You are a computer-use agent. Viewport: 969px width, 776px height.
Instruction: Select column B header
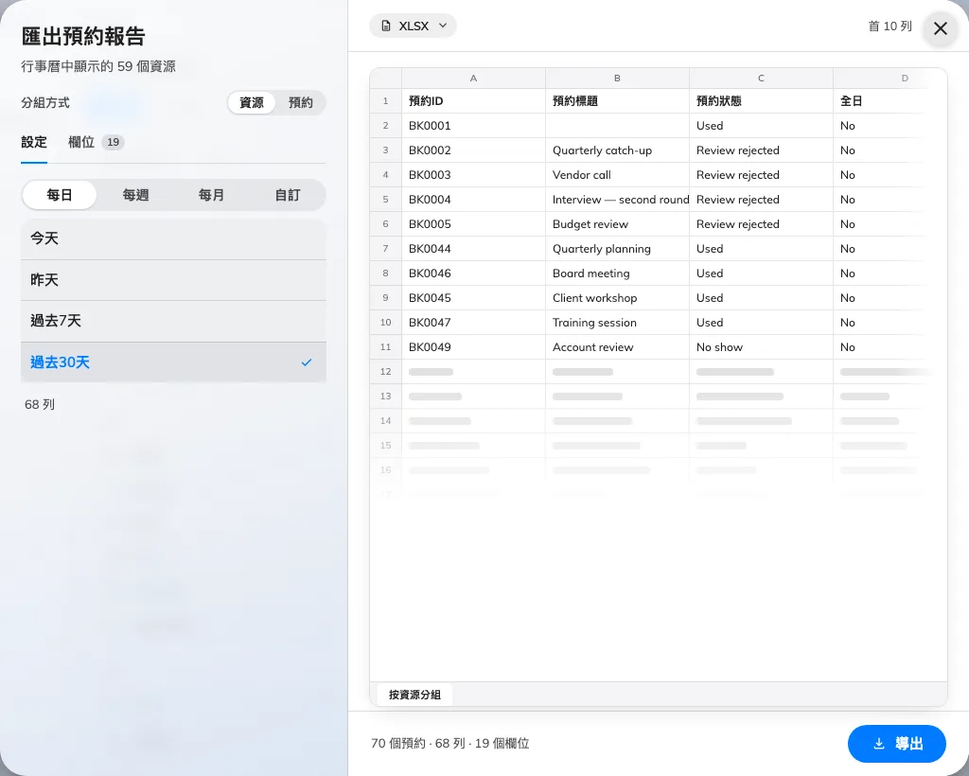point(617,79)
